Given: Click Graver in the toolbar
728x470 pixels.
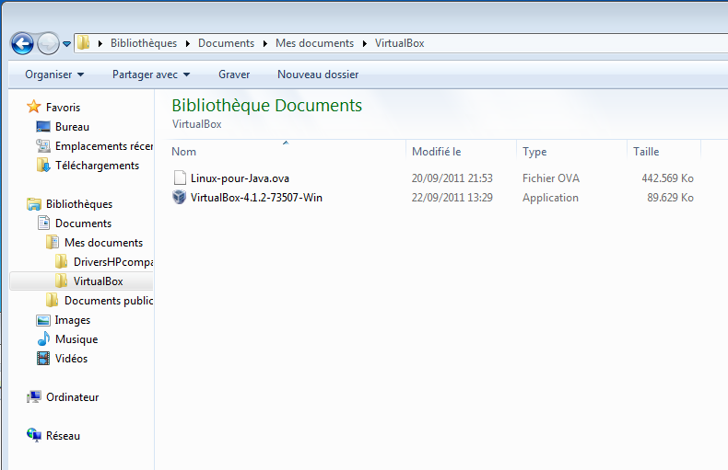Looking at the screenshot, I should 234,75.
